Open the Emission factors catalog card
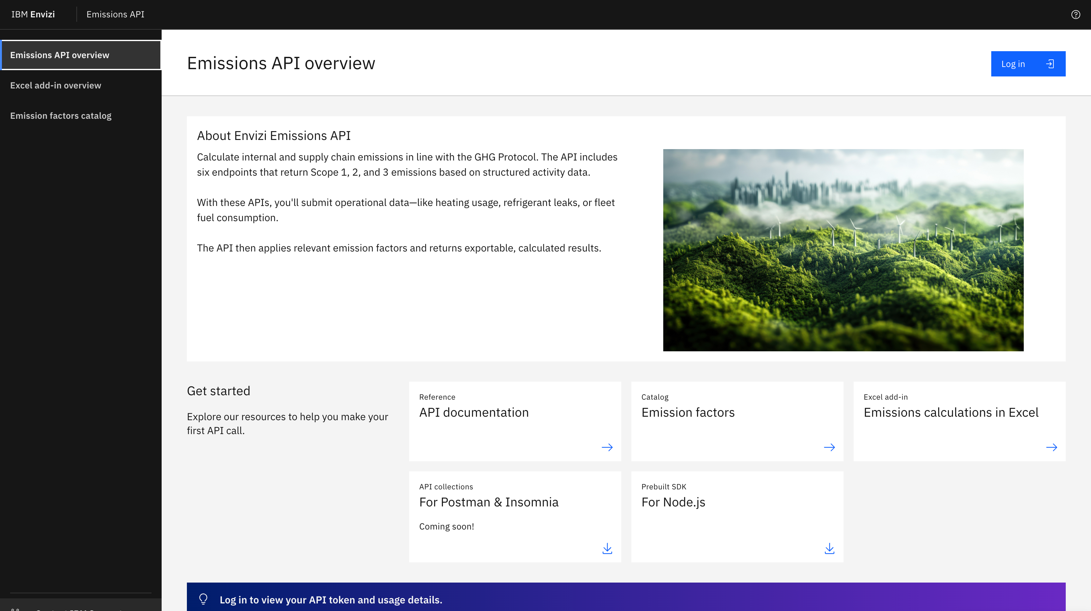Image resolution: width=1091 pixels, height=611 pixels. (x=737, y=421)
